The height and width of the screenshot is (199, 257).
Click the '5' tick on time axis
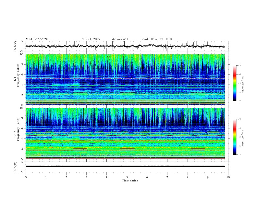pyautogui.click(x=127, y=177)
